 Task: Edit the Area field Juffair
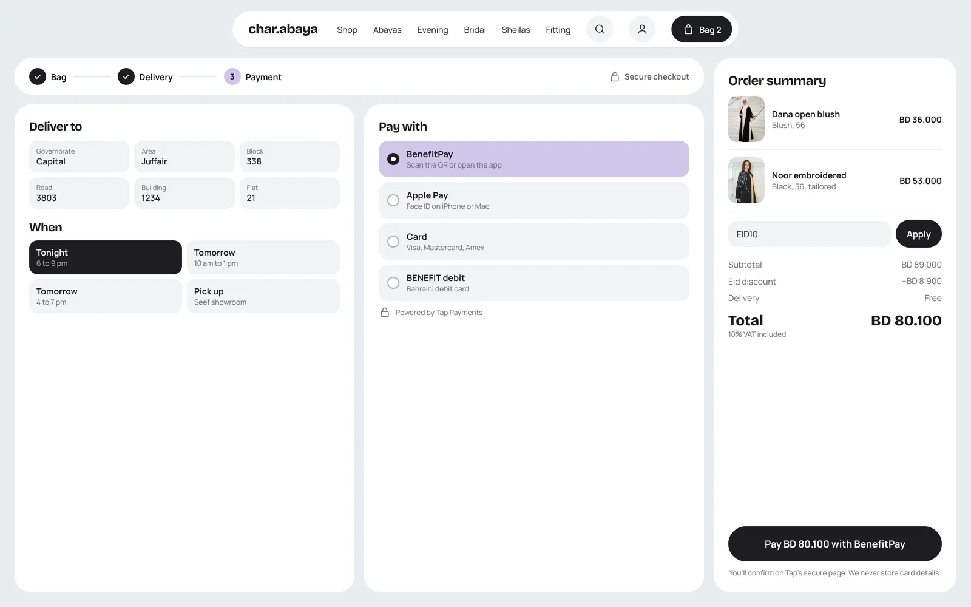point(184,157)
